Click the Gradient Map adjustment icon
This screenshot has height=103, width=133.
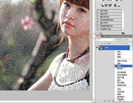[x=115, y=6]
